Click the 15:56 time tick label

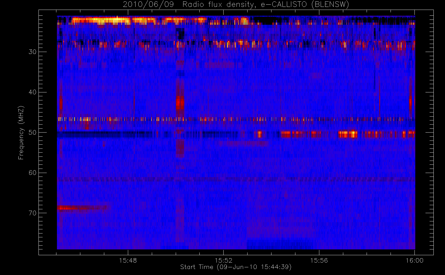click(x=319, y=260)
